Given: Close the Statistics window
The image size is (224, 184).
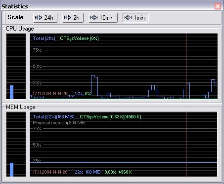Looking at the screenshot, I should pos(218,6).
